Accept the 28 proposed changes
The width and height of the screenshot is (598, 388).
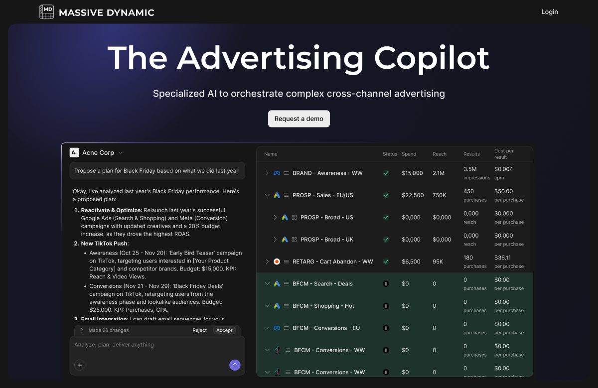pos(224,330)
